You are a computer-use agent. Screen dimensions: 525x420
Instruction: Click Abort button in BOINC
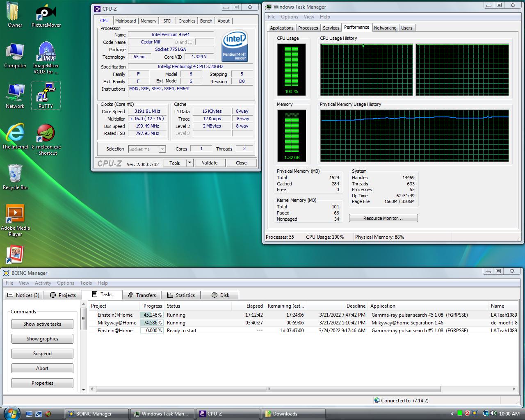pos(42,368)
